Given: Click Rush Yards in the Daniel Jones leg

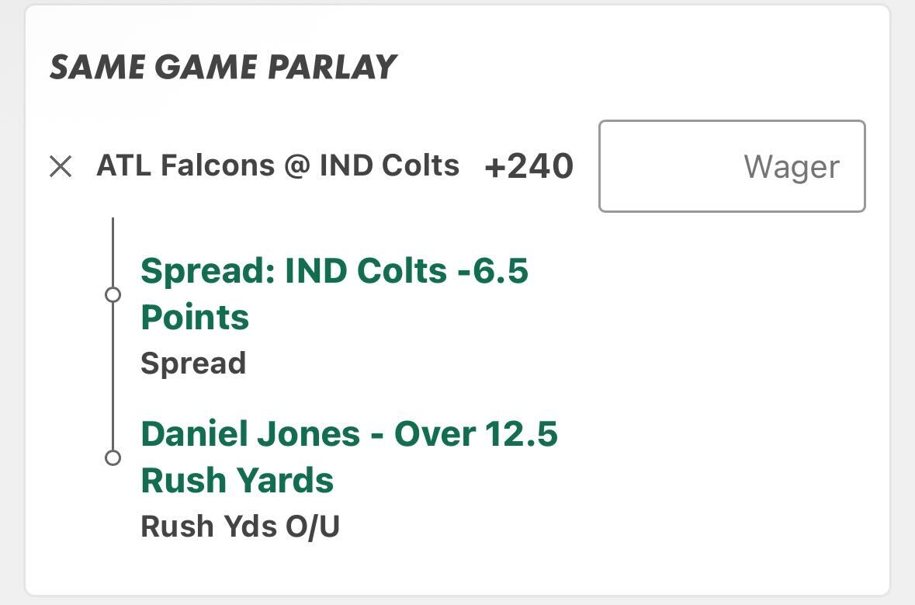Looking at the screenshot, I should point(237,481).
